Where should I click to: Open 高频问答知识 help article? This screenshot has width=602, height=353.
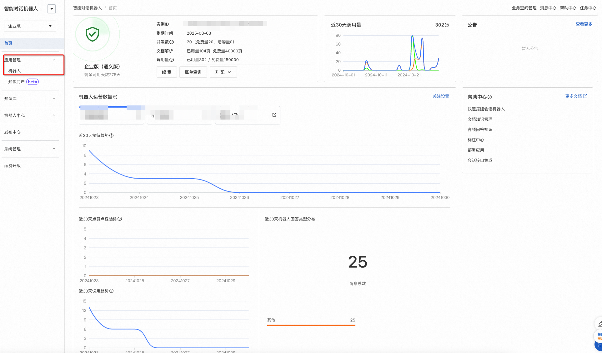pos(480,129)
